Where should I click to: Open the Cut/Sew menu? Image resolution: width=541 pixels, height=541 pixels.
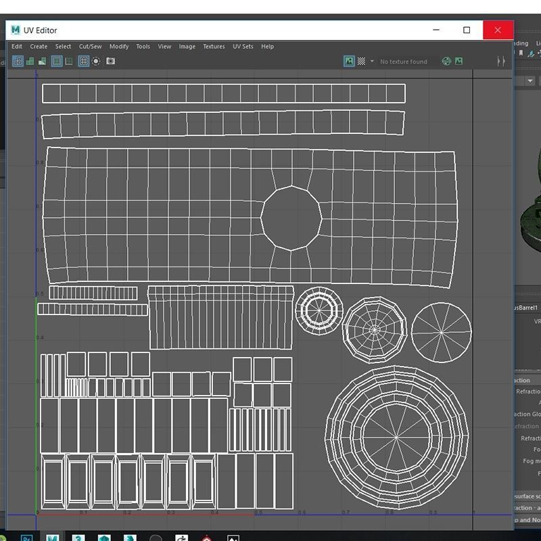(91, 47)
